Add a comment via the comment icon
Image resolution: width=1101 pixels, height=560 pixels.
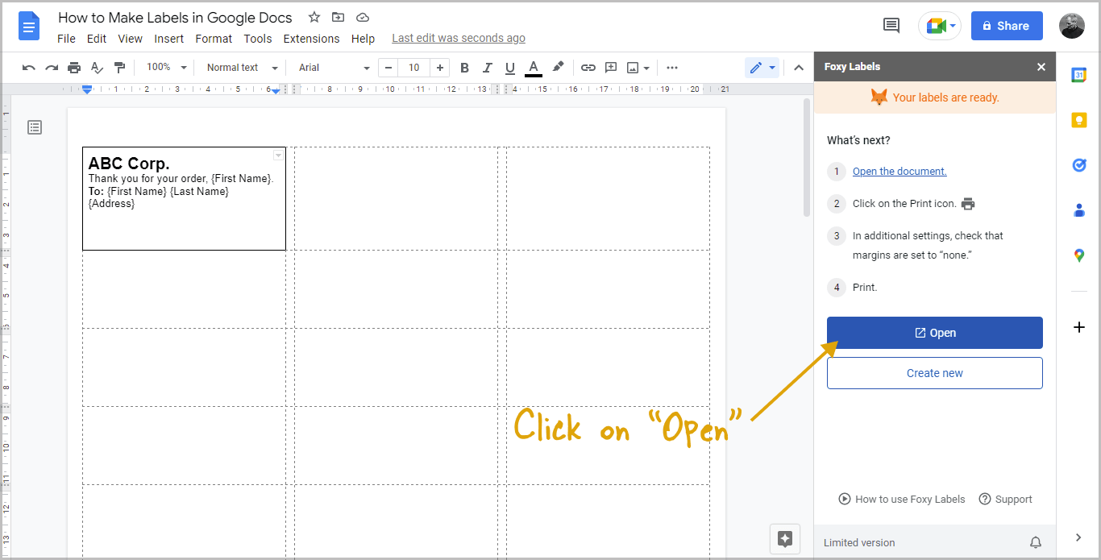point(610,67)
